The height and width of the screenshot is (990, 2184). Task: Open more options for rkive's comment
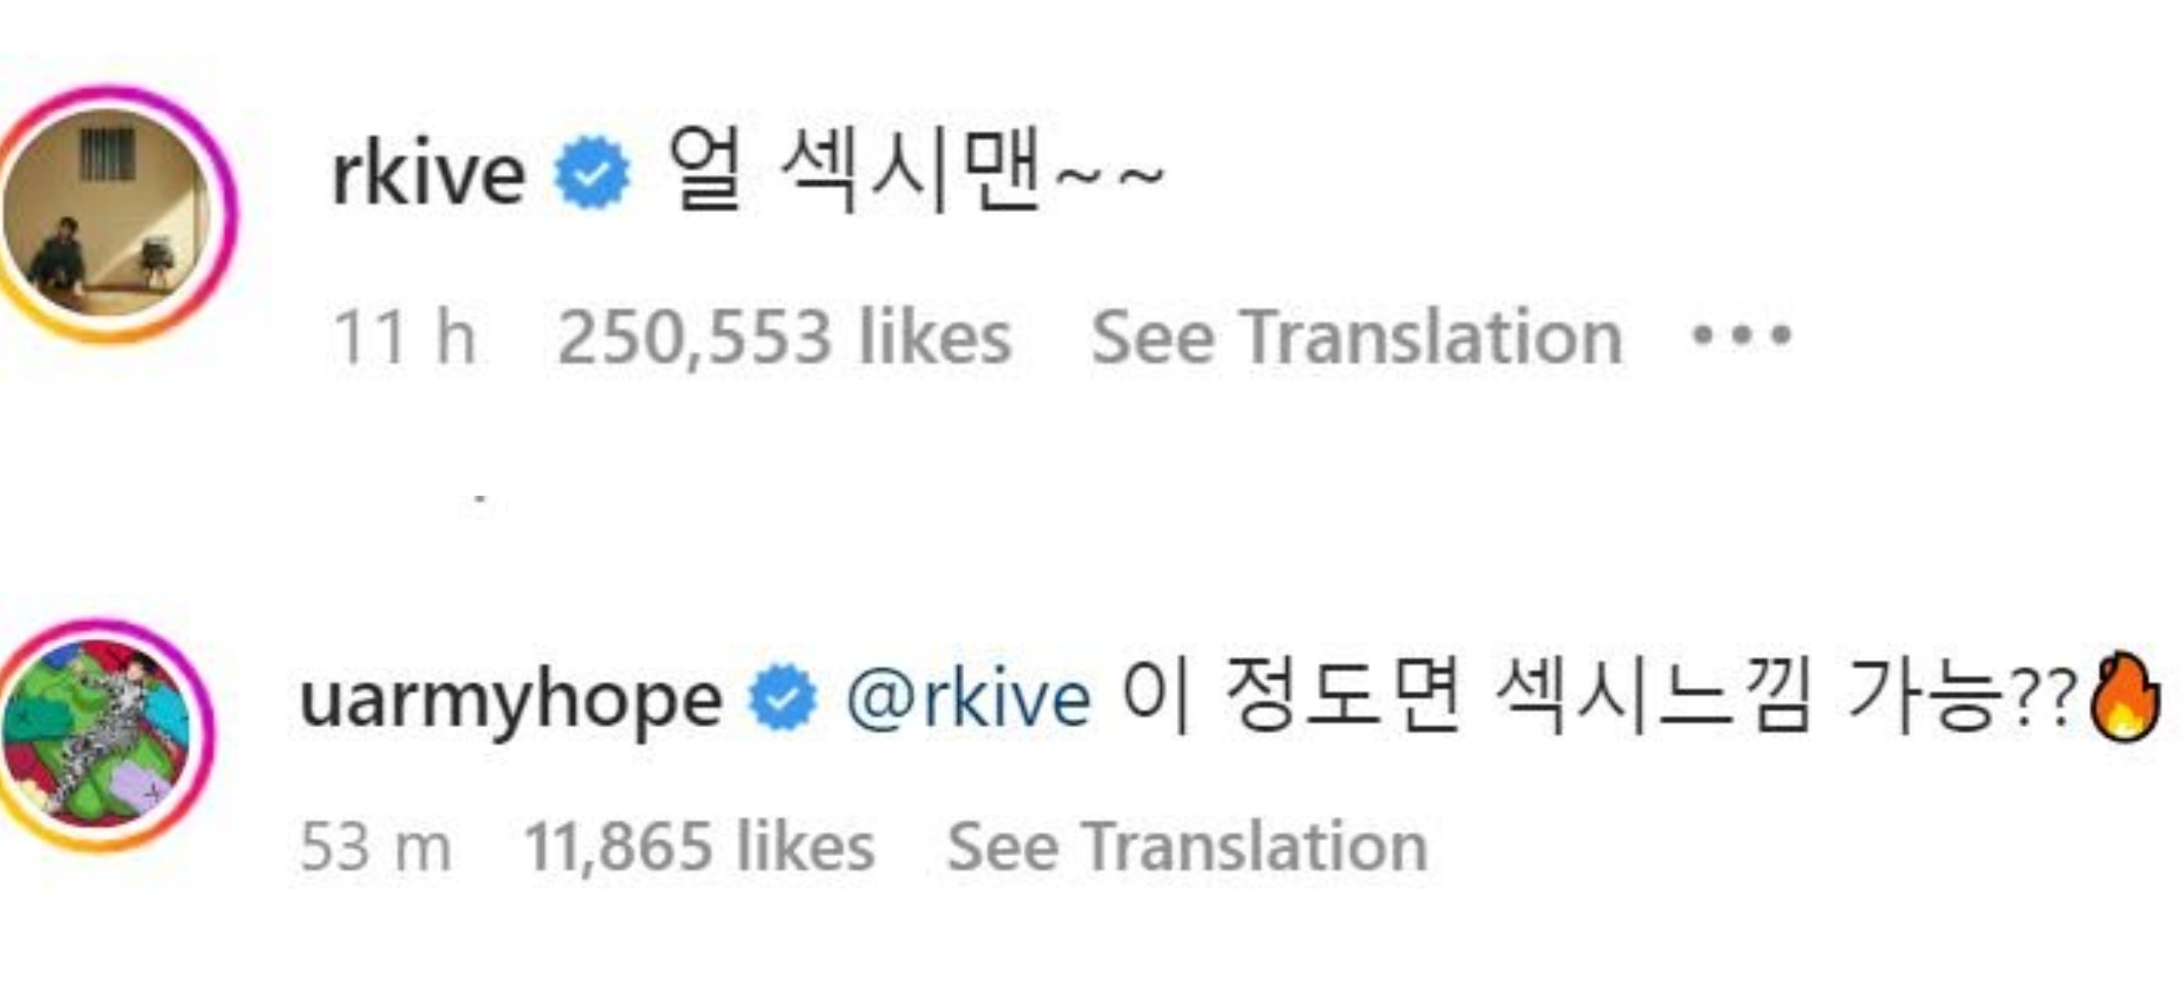point(1740,336)
